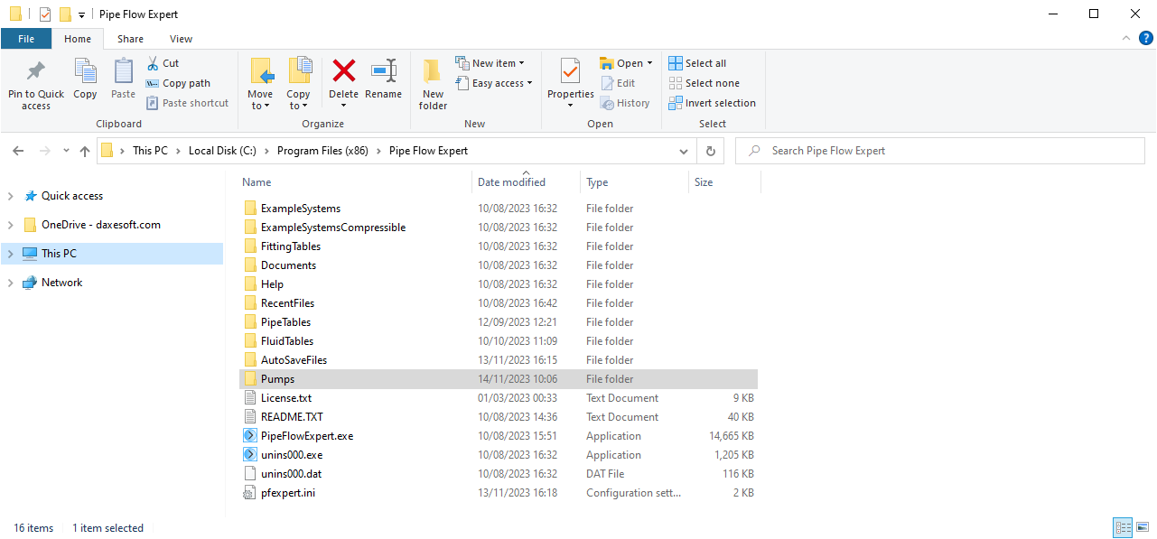The height and width of the screenshot is (539, 1157).
Task: Select all items in the folder
Action: 697,63
